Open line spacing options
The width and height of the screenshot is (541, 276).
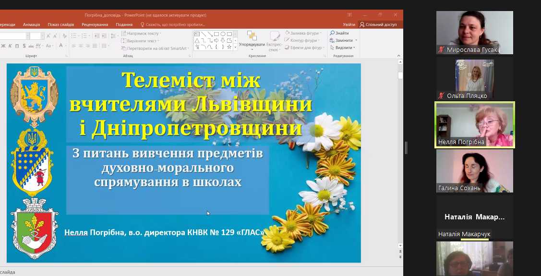(114, 36)
